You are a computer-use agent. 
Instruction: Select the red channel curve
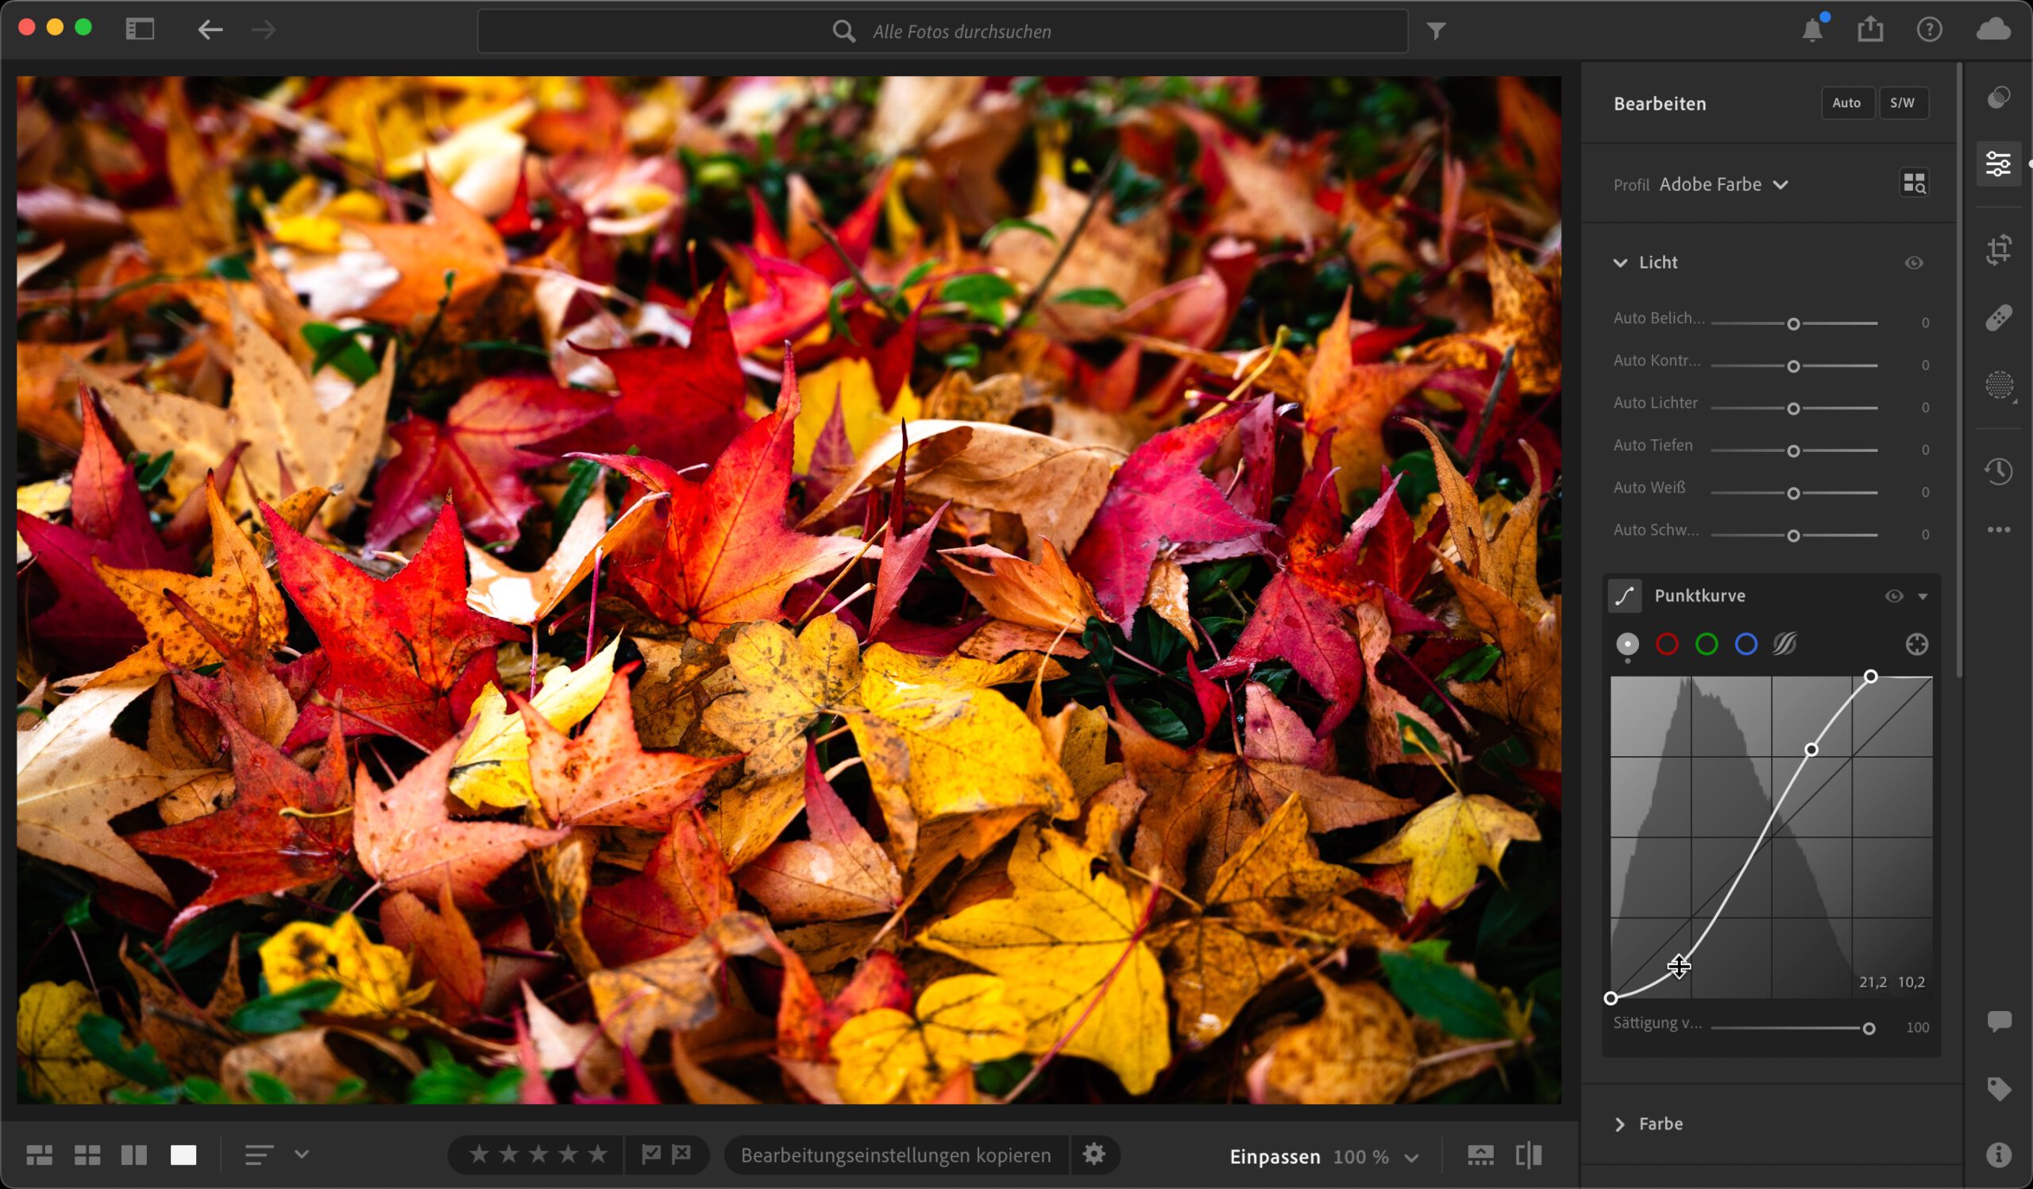coord(1667,644)
